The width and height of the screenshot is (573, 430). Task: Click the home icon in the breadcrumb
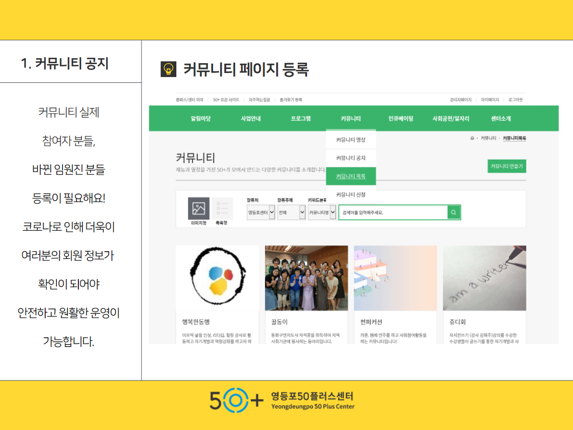[472, 139]
